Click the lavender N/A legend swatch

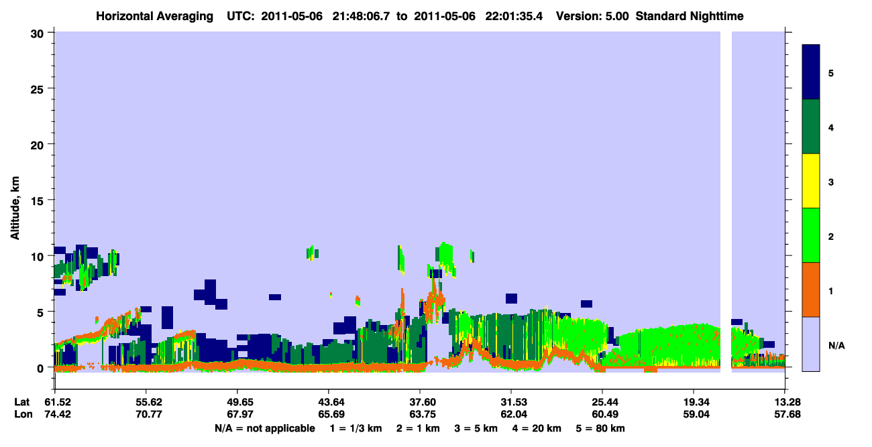click(811, 343)
